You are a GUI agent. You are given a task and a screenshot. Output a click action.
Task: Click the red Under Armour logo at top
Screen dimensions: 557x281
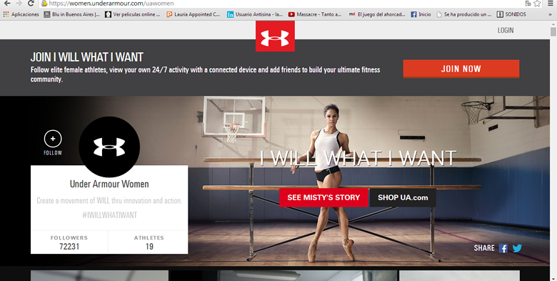[x=275, y=36]
